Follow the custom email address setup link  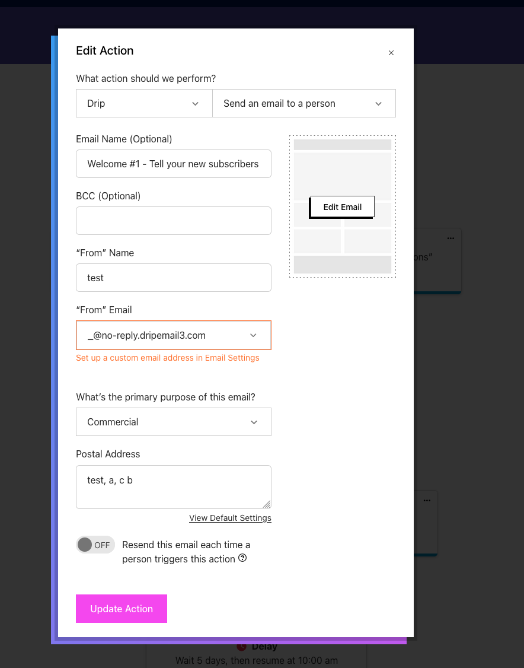pyautogui.click(x=168, y=358)
